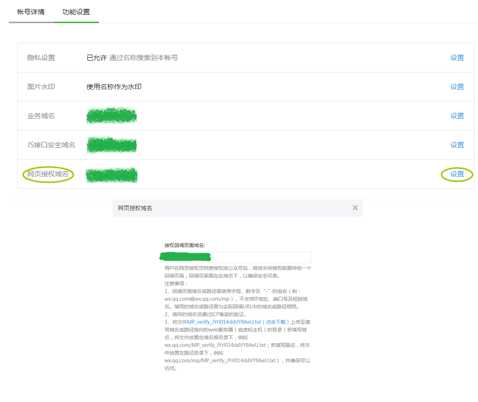Click 设置 next to 图片水印
This screenshot has width=478, height=402.
[456, 86]
